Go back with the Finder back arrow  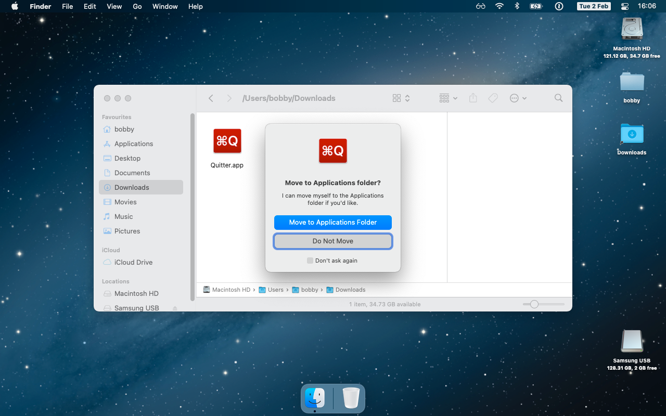point(211,98)
